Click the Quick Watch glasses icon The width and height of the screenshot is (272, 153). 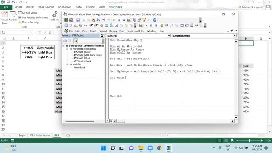pos(196,25)
